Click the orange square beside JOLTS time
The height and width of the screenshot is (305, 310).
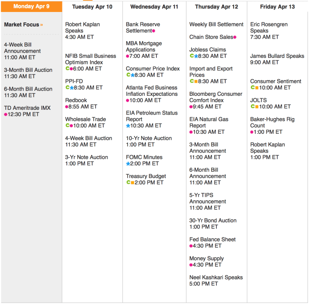[x=256, y=107]
